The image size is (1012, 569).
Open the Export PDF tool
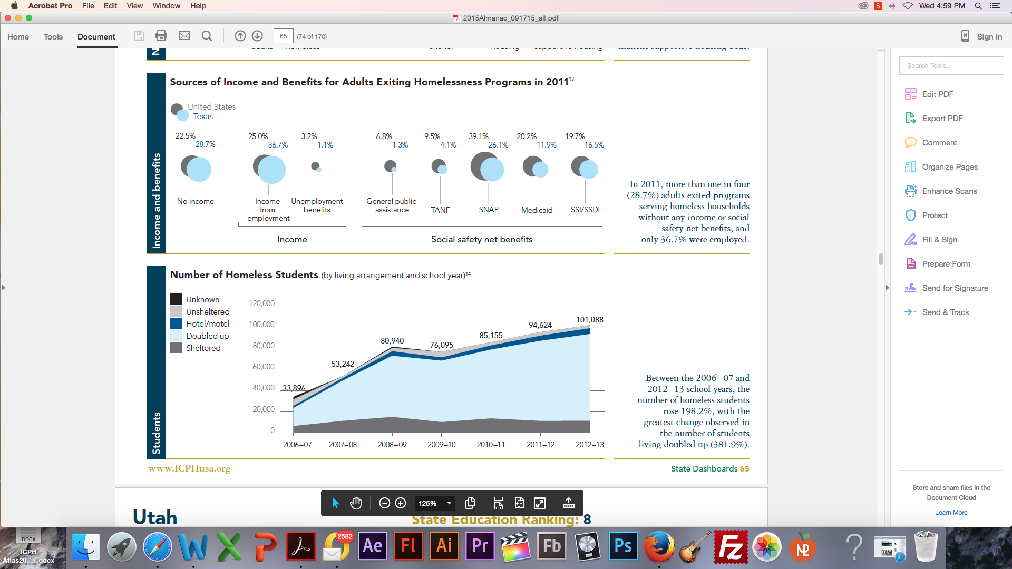tap(942, 119)
